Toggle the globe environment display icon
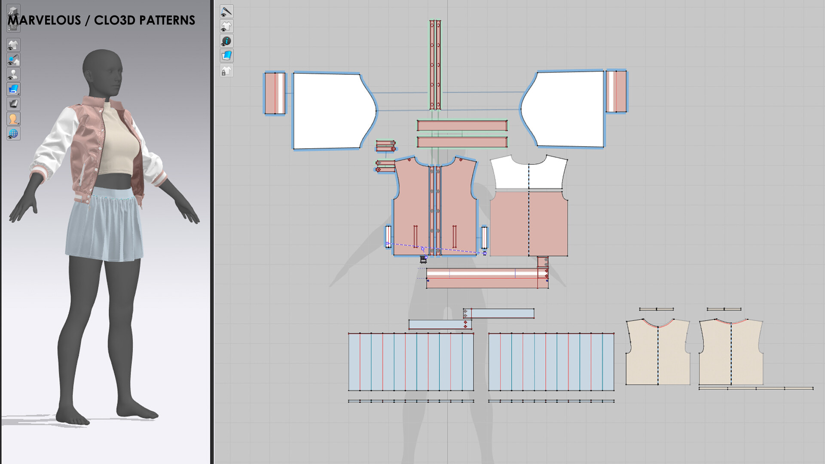The height and width of the screenshot is (464, 825). tap(13, 134)
